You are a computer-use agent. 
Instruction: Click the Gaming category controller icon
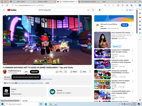point(52,92)
